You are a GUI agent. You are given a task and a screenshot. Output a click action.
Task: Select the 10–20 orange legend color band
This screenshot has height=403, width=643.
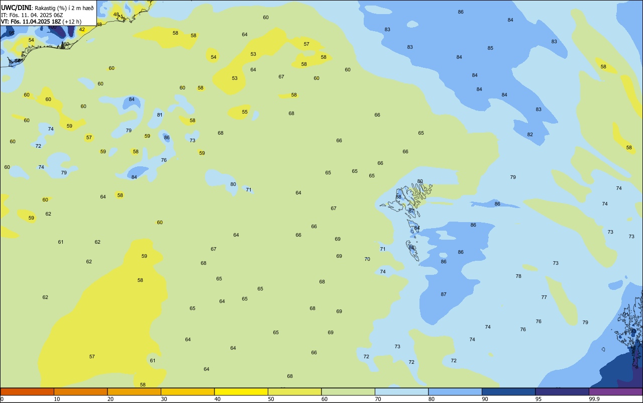80,391
